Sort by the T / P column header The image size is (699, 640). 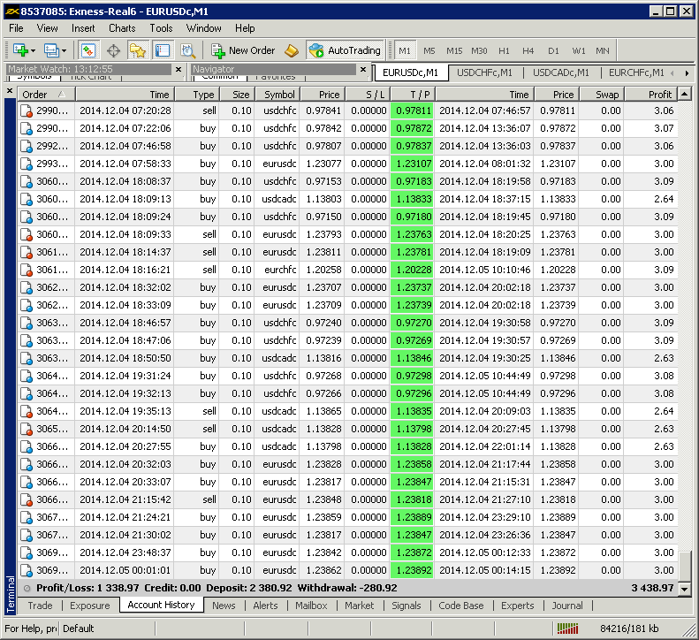[413, 95]
